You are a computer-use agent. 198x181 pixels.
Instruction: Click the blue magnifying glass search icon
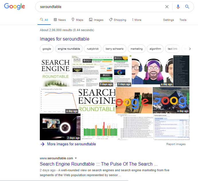tap(187, 7)
